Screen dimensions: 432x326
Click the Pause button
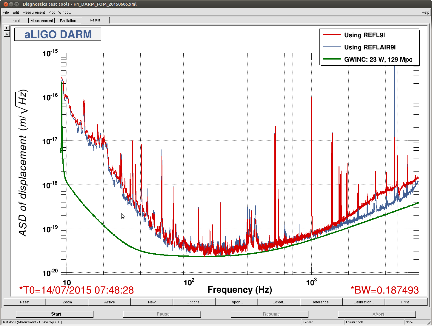click(162, 314)
